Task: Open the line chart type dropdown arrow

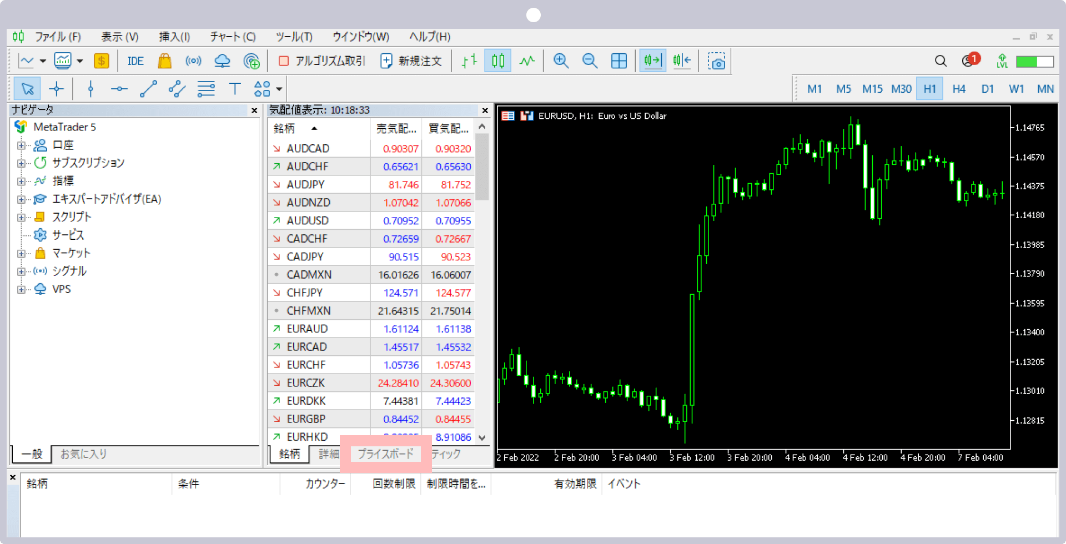Action: pyautogui.click(x=43, y=61)
